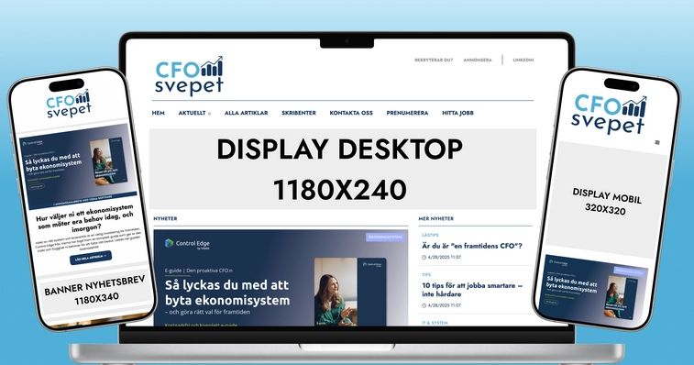Click the Rekryterar du? link
Image resolution: width=694 pixels, height=365 pixels.
coord(434,60)
